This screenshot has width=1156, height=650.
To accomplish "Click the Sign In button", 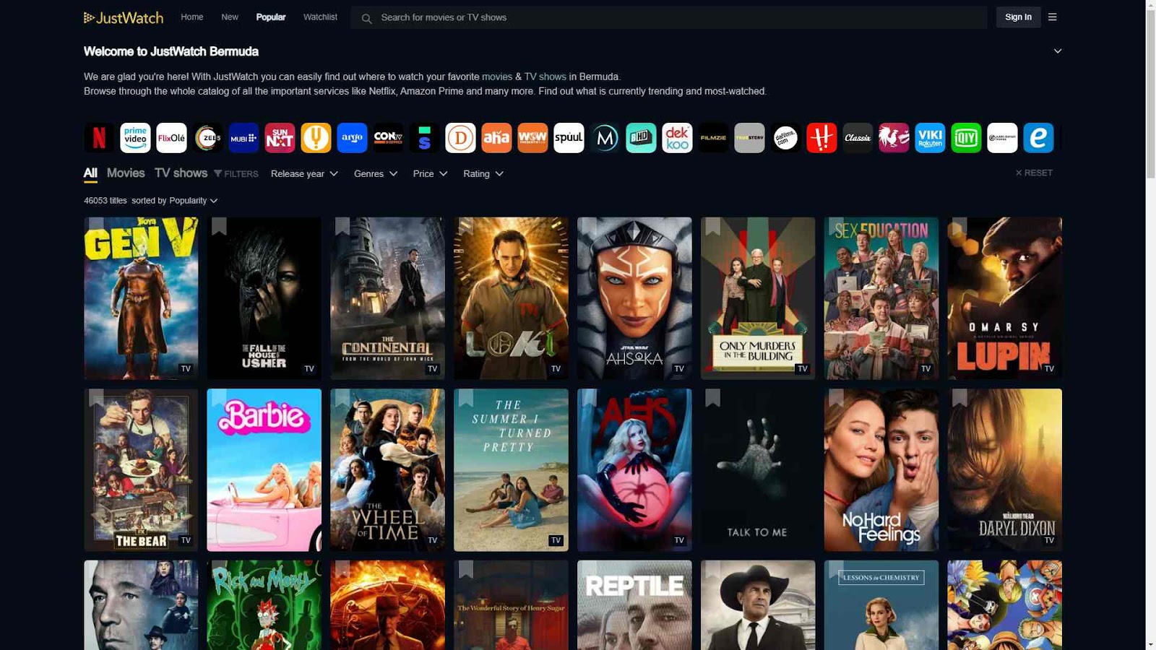I will pos(1018,17).
